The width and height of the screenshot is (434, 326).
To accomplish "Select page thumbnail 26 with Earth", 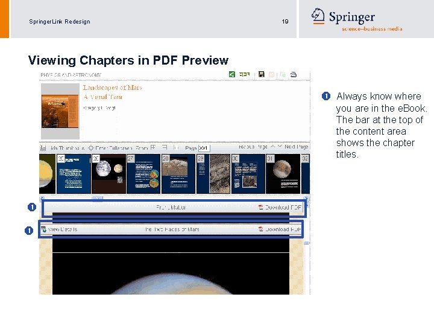I will [x=108, y=174].
